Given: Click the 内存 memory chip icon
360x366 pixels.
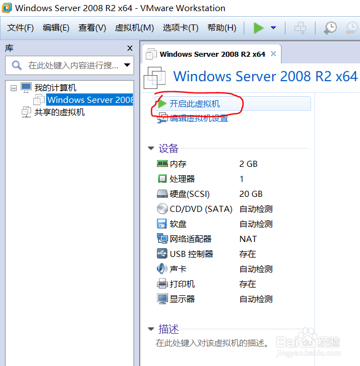Looking at the screenshot, I should pyautogui.click(x=162, y=164).
